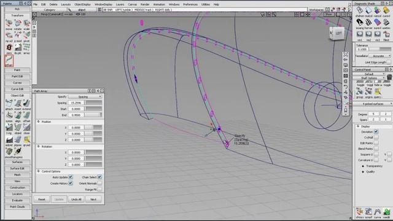
Task: Select the insert tool in Object Edit
Action: (x=18, y=103)
